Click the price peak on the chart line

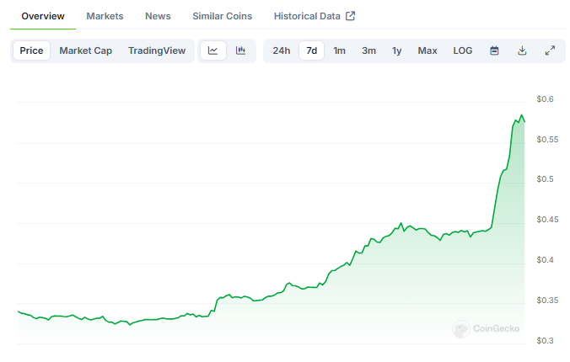[521, 115]
